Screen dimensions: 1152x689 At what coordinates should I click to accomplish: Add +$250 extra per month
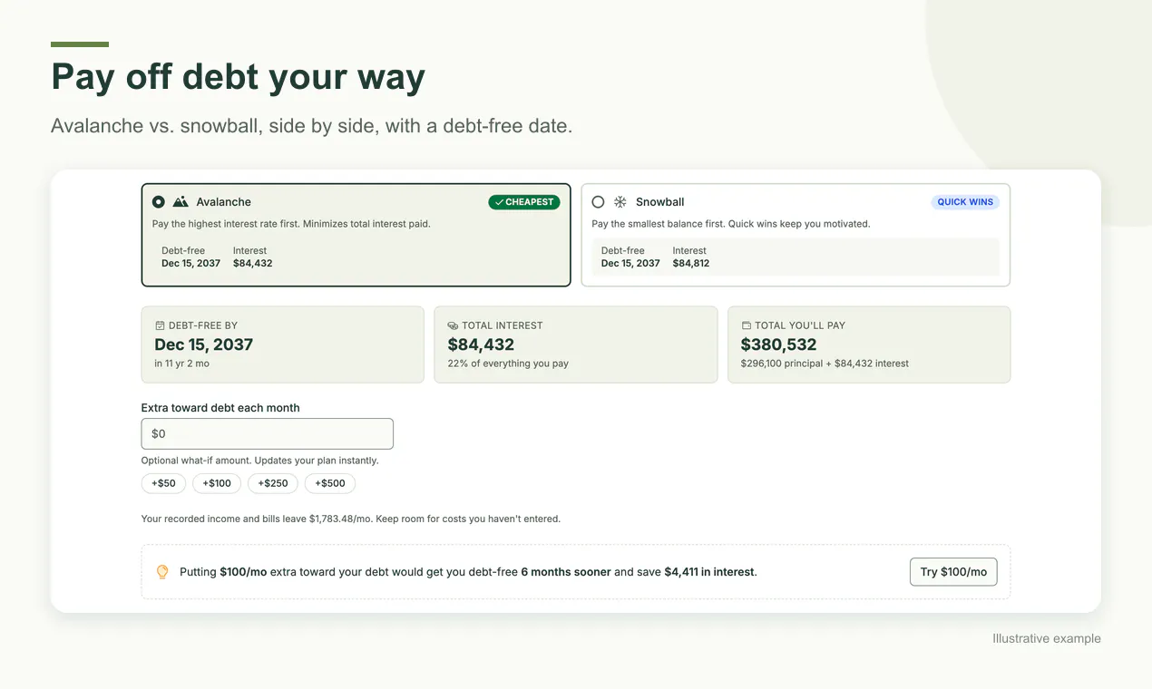coord(273,483)
